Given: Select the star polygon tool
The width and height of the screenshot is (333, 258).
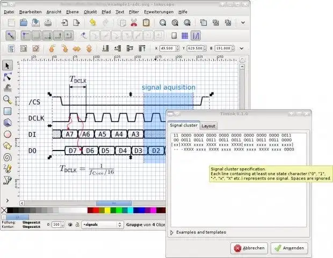Looking at the screenshot, I should click(8, 146).
